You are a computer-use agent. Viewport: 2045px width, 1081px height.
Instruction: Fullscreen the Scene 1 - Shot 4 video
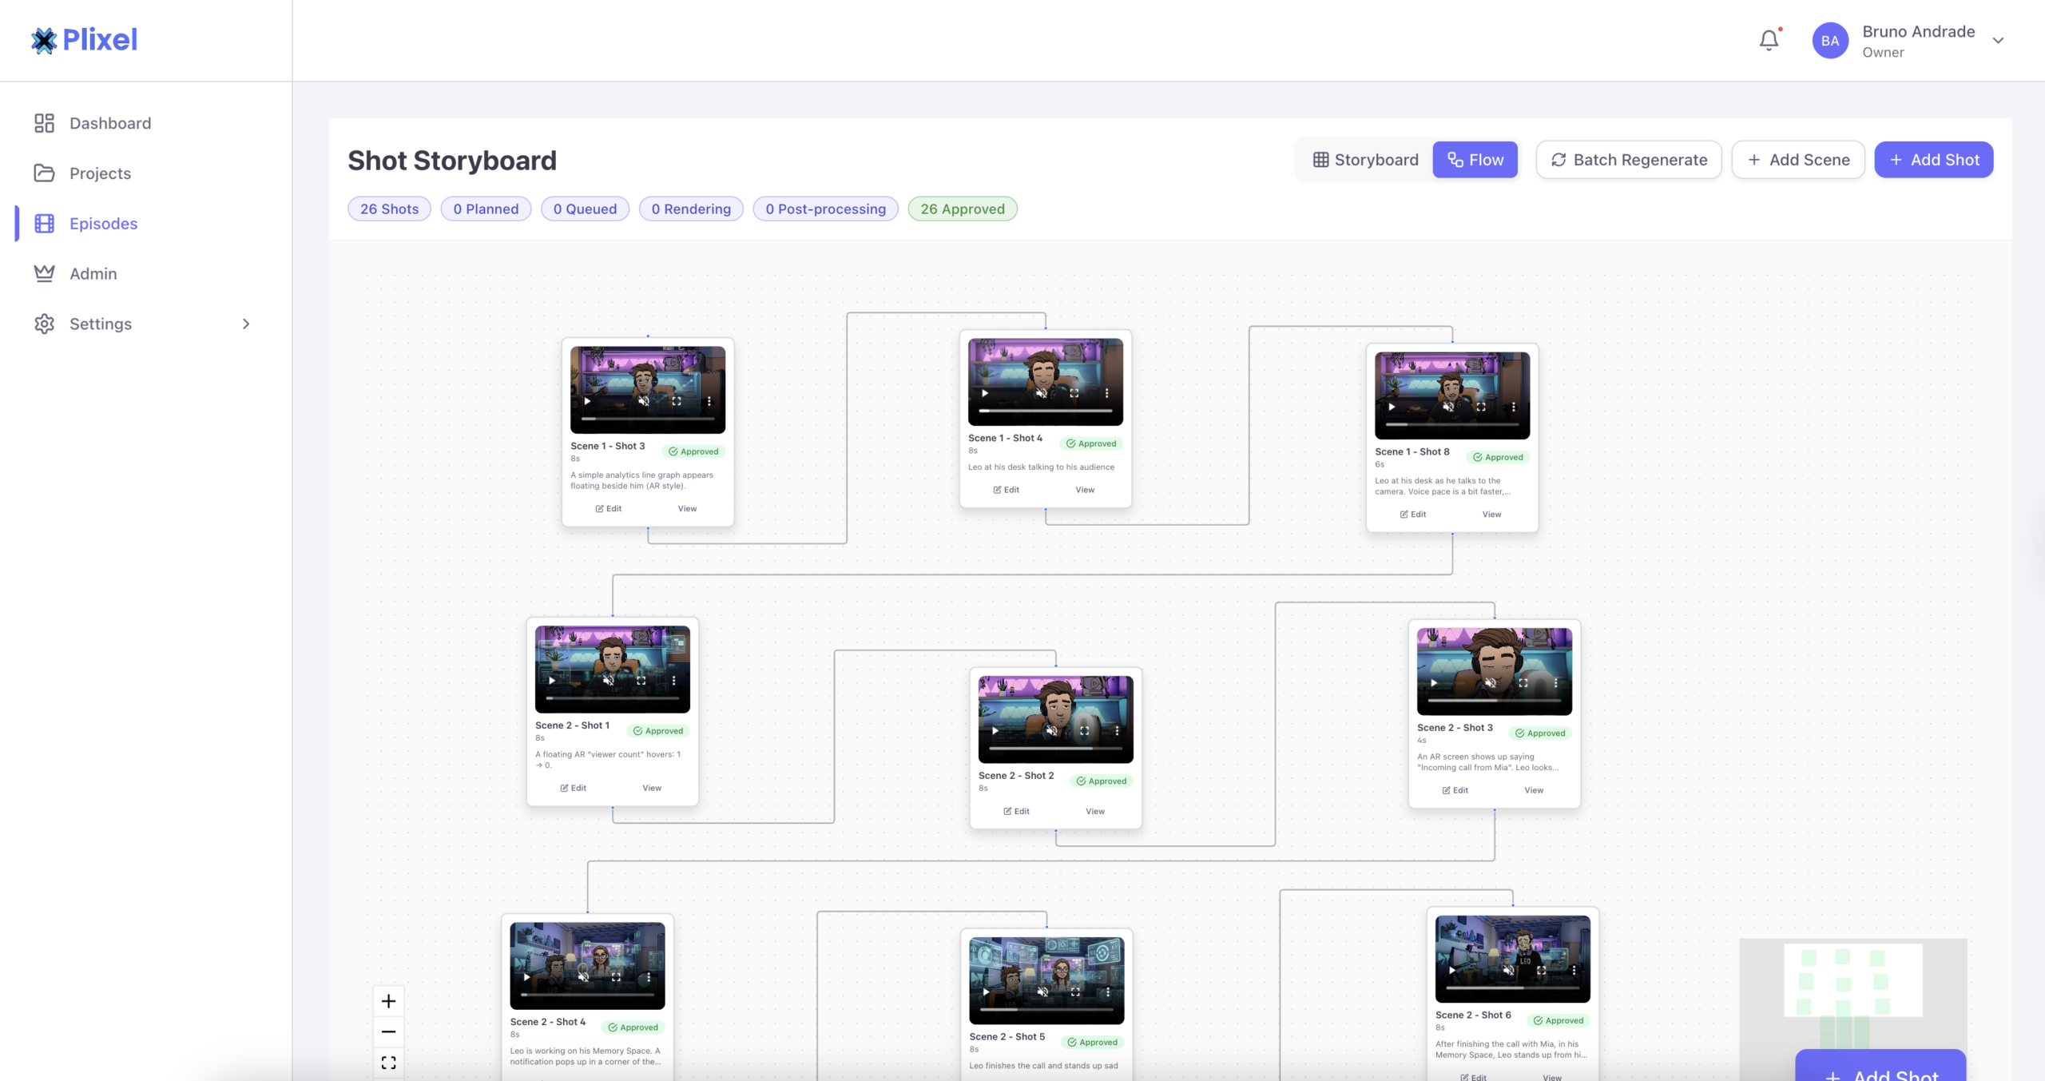(x=1074, y=393)
